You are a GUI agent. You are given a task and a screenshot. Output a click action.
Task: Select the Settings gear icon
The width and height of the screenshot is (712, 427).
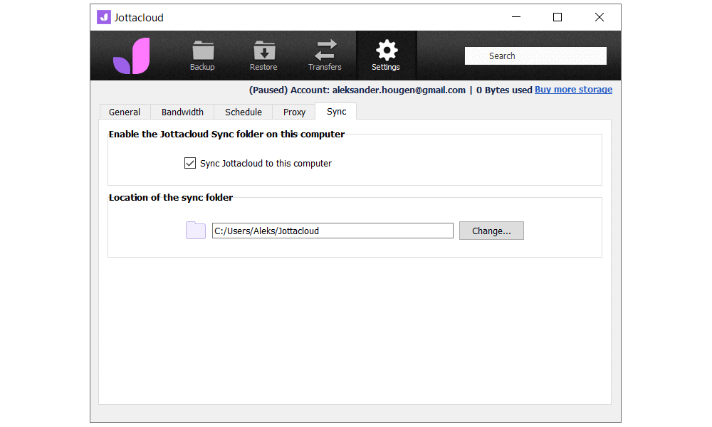click(386, 51)
